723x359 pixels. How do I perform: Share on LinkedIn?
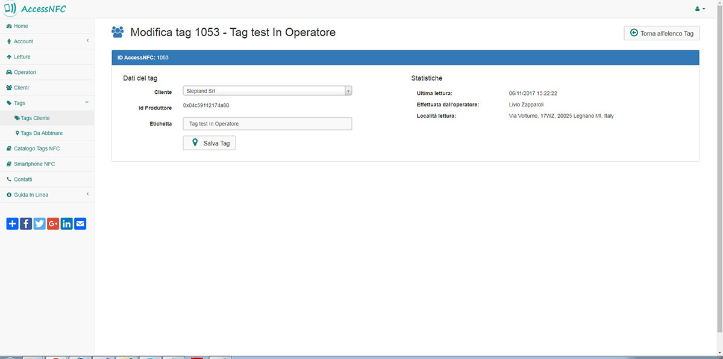67,224
